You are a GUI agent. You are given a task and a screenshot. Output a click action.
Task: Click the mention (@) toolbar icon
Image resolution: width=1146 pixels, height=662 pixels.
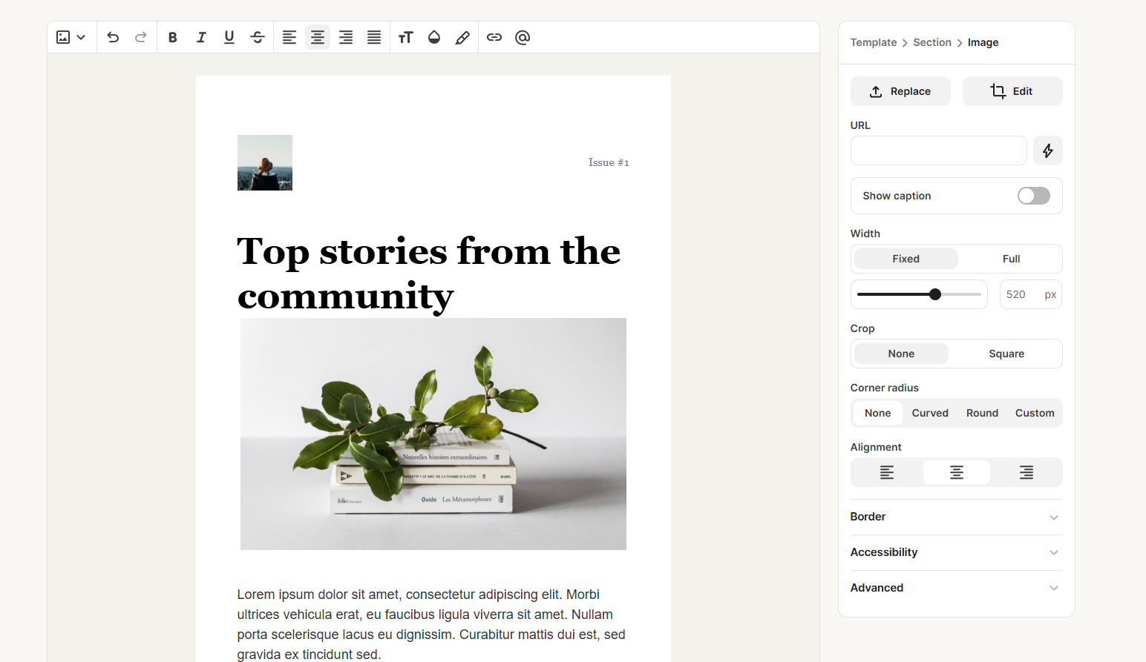click(x=523, y=37)
